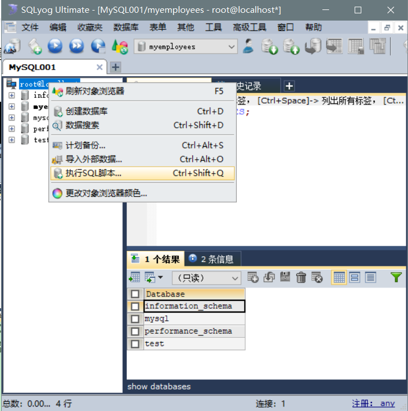Click the insert new row icon
Image resolution: width=408 pixels, height=411 pixels.
(x=253, y=277)
